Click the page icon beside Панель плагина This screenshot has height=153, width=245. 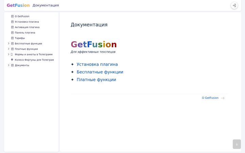click(x=12, y=33)
